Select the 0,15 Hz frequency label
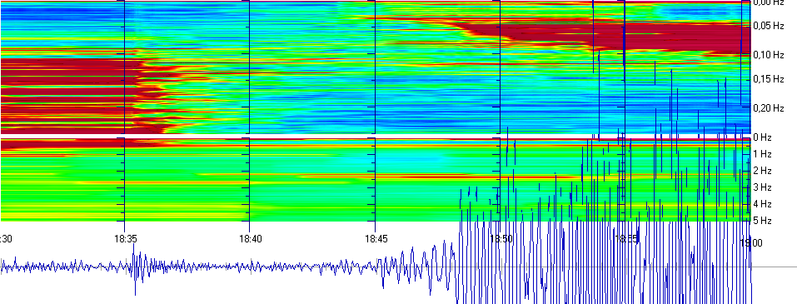 point(769,79)
